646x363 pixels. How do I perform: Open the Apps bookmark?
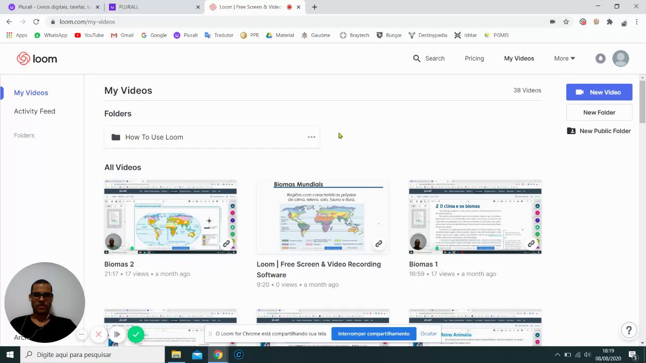pos(17,35)
